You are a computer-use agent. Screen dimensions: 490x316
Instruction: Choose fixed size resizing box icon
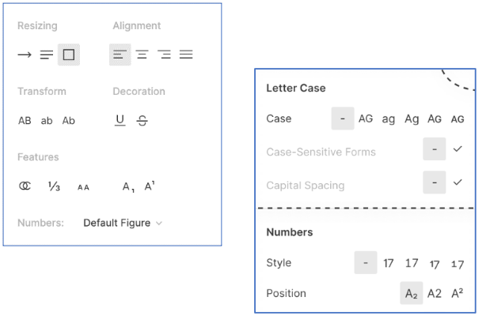[69, 55]
